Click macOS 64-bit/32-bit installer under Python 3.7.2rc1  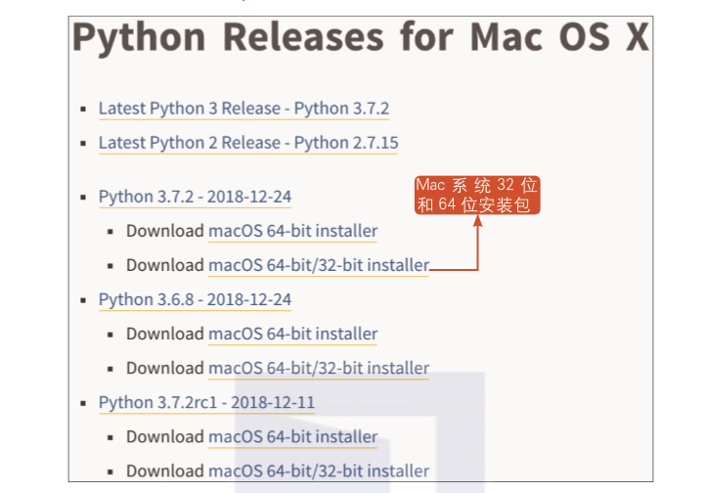tap(318, 471)
